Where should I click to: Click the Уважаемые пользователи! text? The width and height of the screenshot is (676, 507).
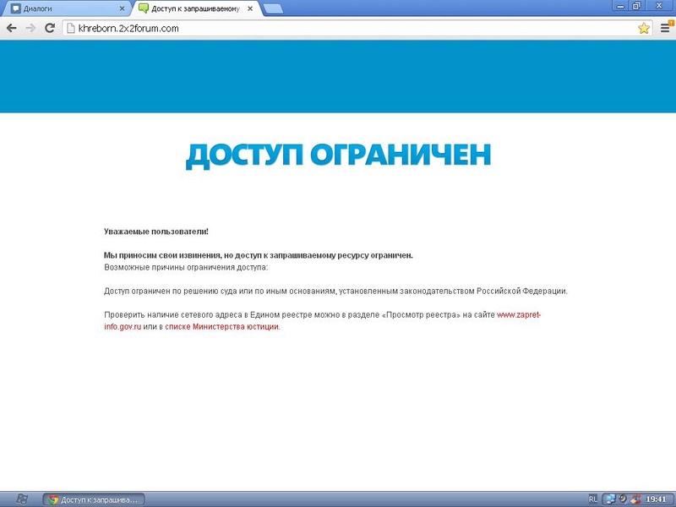coord(156,232)
